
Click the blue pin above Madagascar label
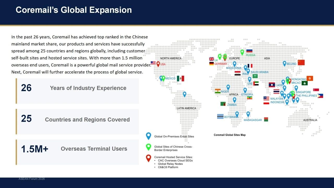pos(248,114)
